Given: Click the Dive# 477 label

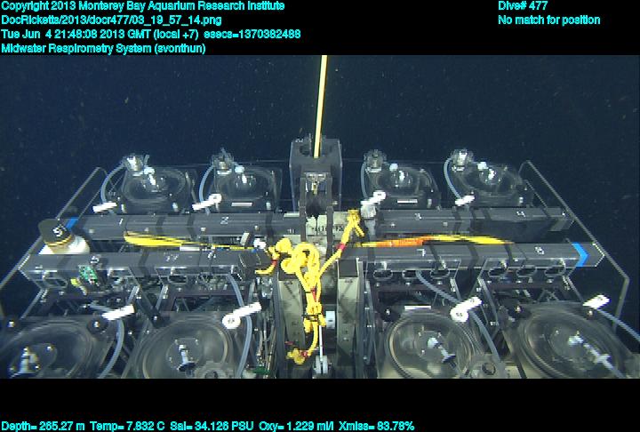Looking at the screenshot, I should point(523,6).
